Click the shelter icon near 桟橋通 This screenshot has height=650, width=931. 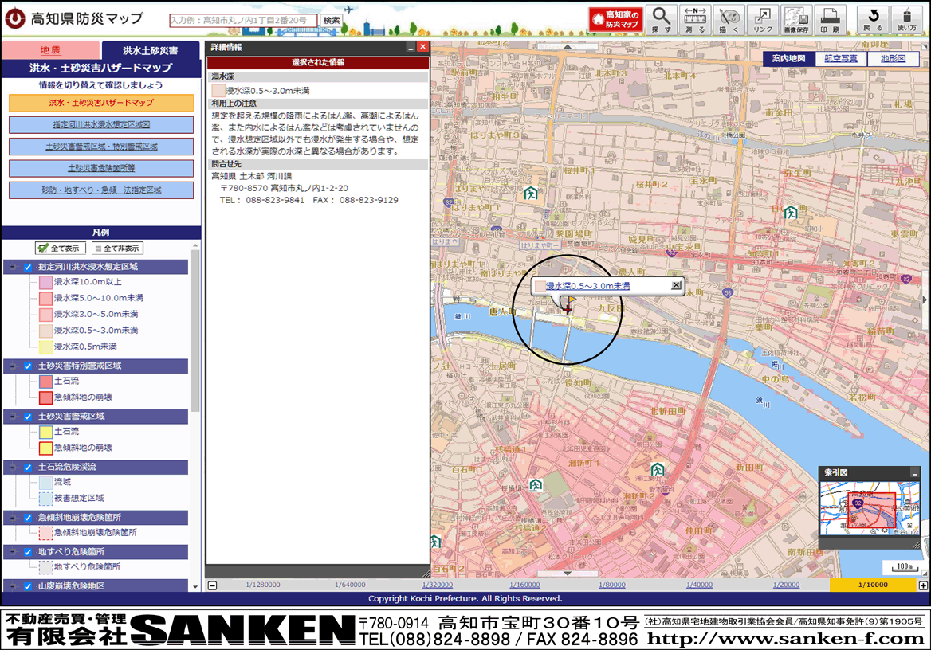(536, 485)
